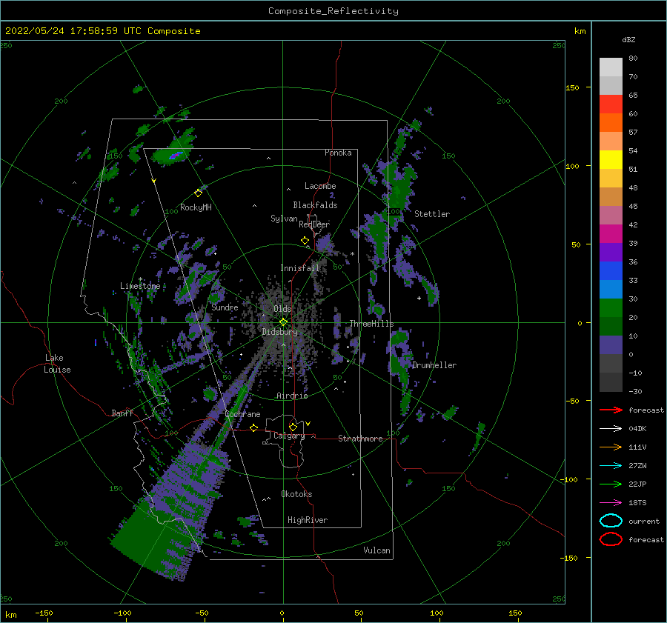This screenshot has width=667, height=623.
Task: Select the HighRiver label
Action: pos(308,520)
